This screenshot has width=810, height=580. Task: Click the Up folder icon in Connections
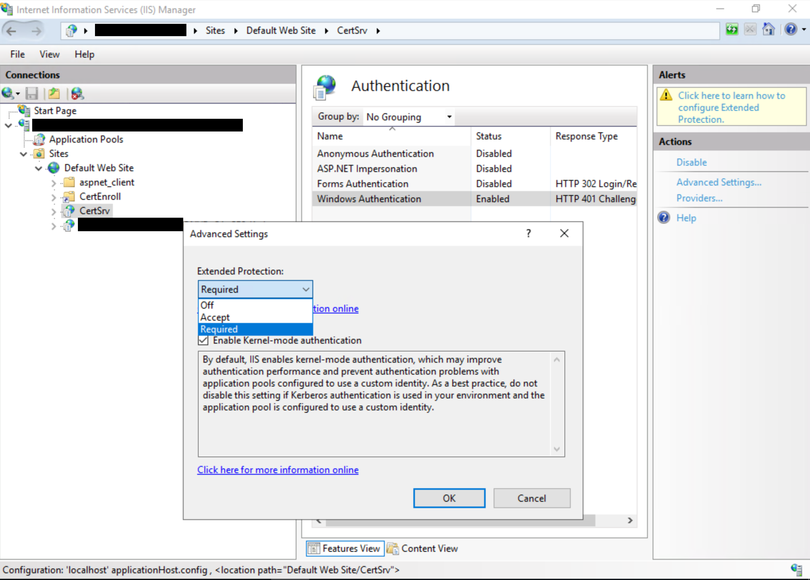(x=54, y=93)
